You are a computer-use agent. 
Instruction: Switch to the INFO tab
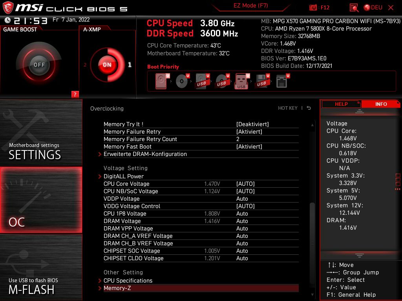pos(381,104)
